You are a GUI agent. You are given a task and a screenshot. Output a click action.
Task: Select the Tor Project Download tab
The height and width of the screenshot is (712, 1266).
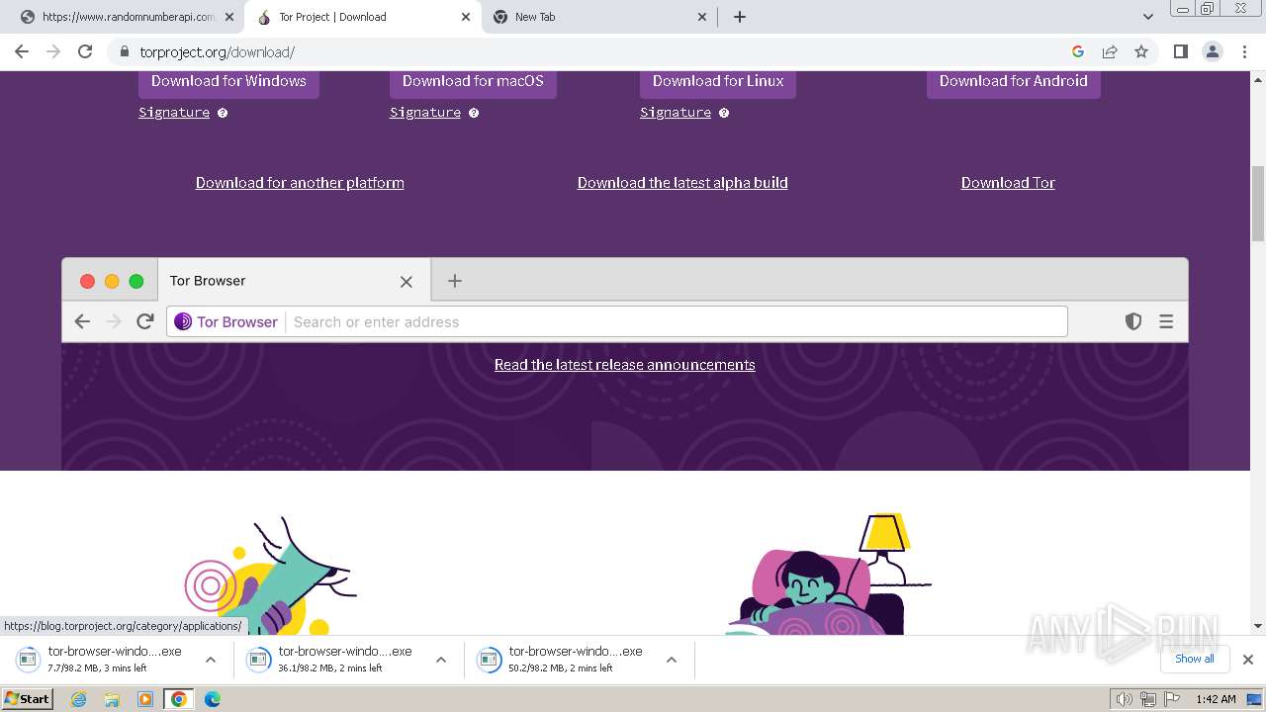point(362,17)
